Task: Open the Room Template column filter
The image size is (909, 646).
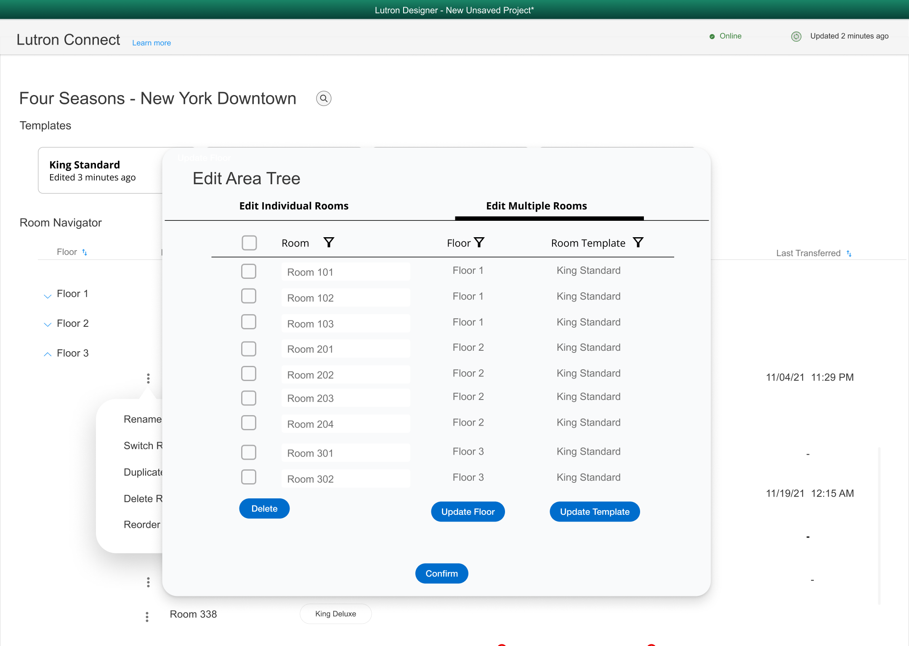Action: click(638, 242)
